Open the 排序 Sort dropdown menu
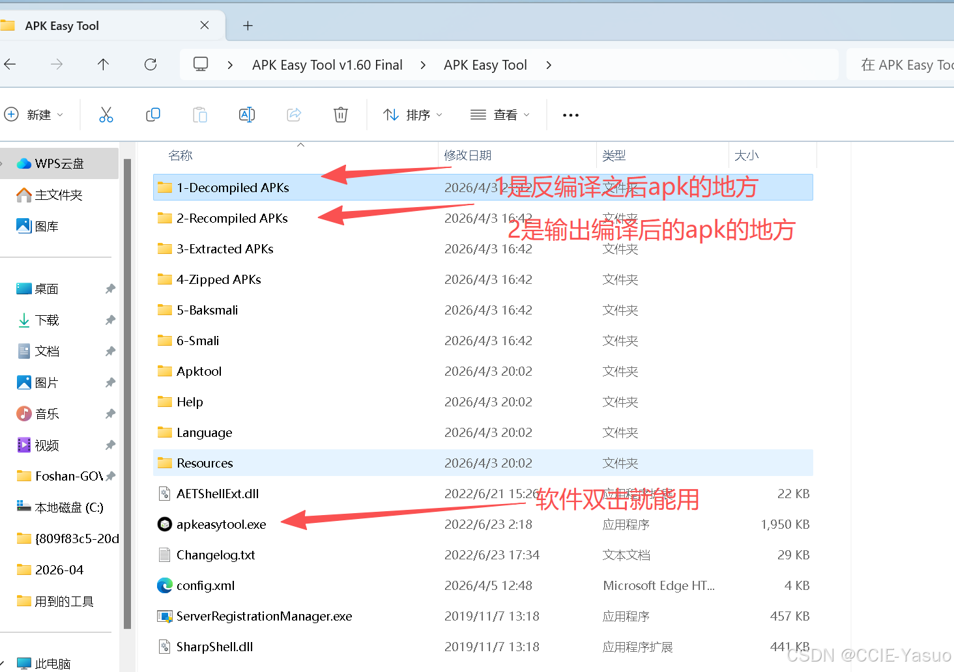This screenshot has width=954, height=672. point(413,115)
